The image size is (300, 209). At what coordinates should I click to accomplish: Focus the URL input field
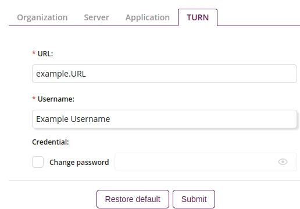165,74
